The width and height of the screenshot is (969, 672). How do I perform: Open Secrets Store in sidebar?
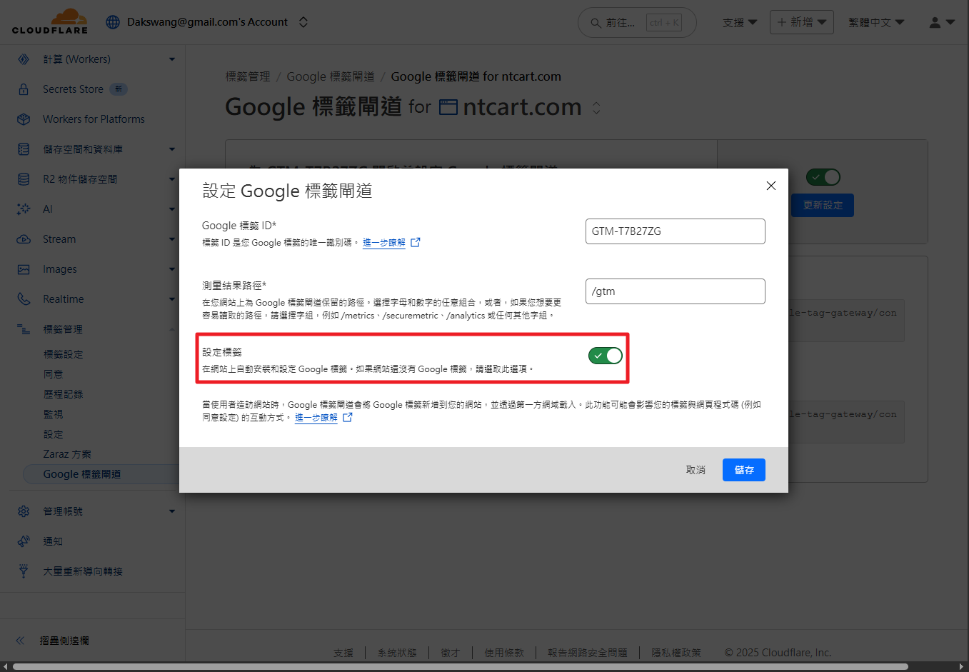(x=73, y=89)
